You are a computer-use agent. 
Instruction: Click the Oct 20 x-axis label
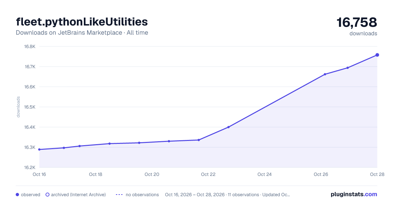coord(152,174)
